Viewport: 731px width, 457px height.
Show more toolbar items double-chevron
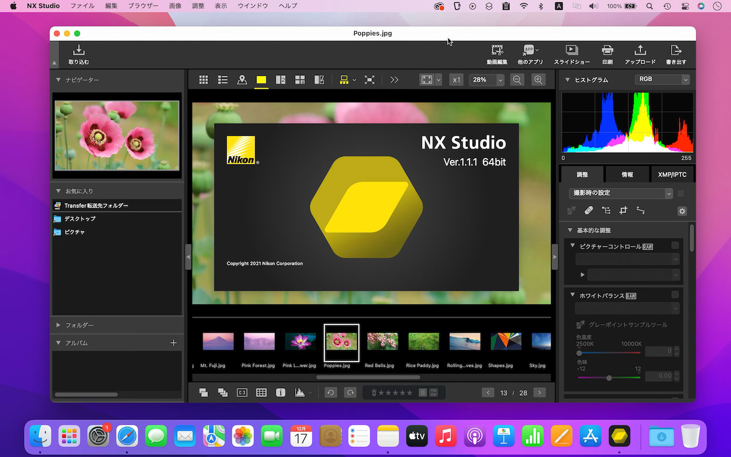click(395, 80)
